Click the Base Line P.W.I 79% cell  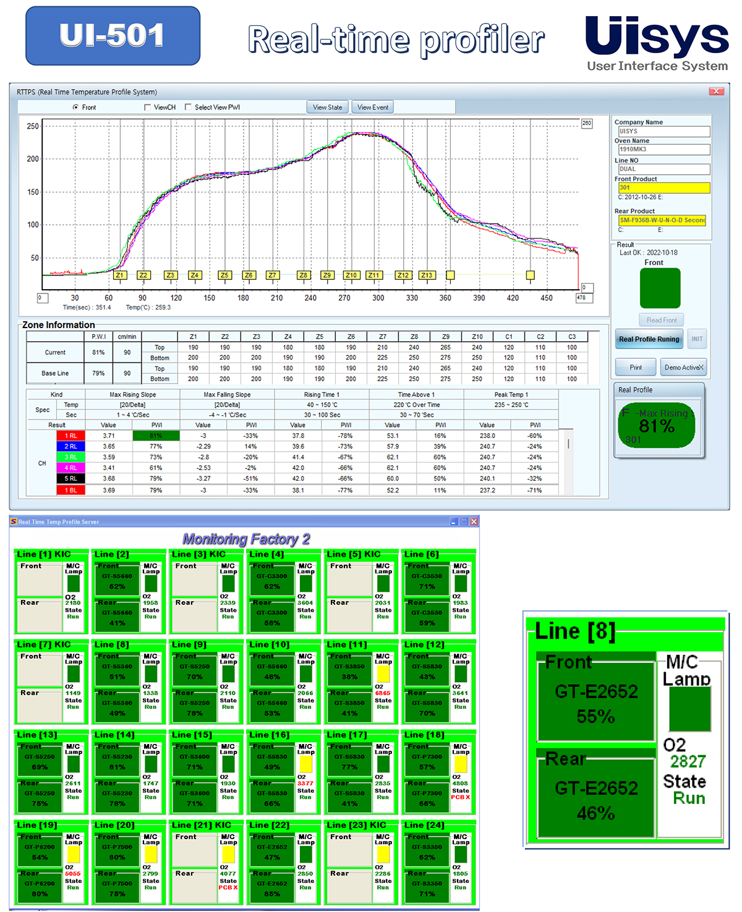point(98,373)
